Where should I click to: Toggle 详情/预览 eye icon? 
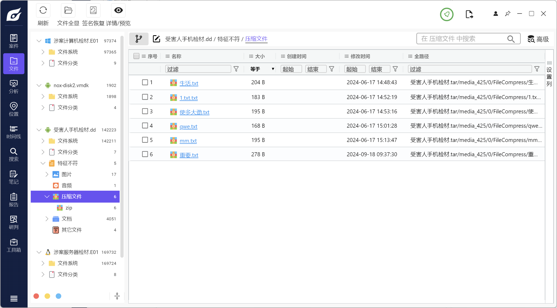tap(118, 10)
